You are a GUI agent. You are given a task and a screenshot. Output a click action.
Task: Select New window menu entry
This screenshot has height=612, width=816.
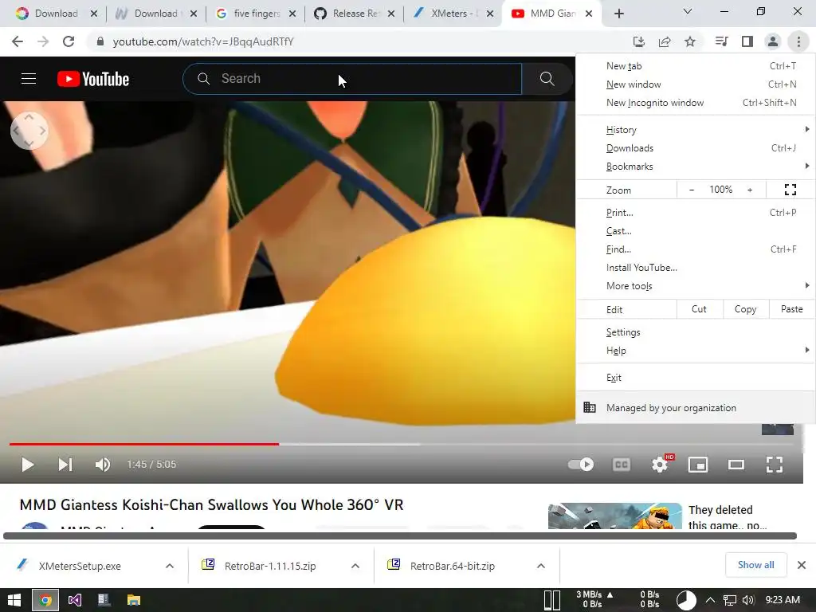[696, 84]
